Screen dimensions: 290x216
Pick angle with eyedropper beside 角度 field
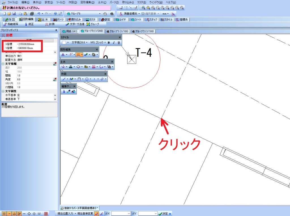[55, 80]
